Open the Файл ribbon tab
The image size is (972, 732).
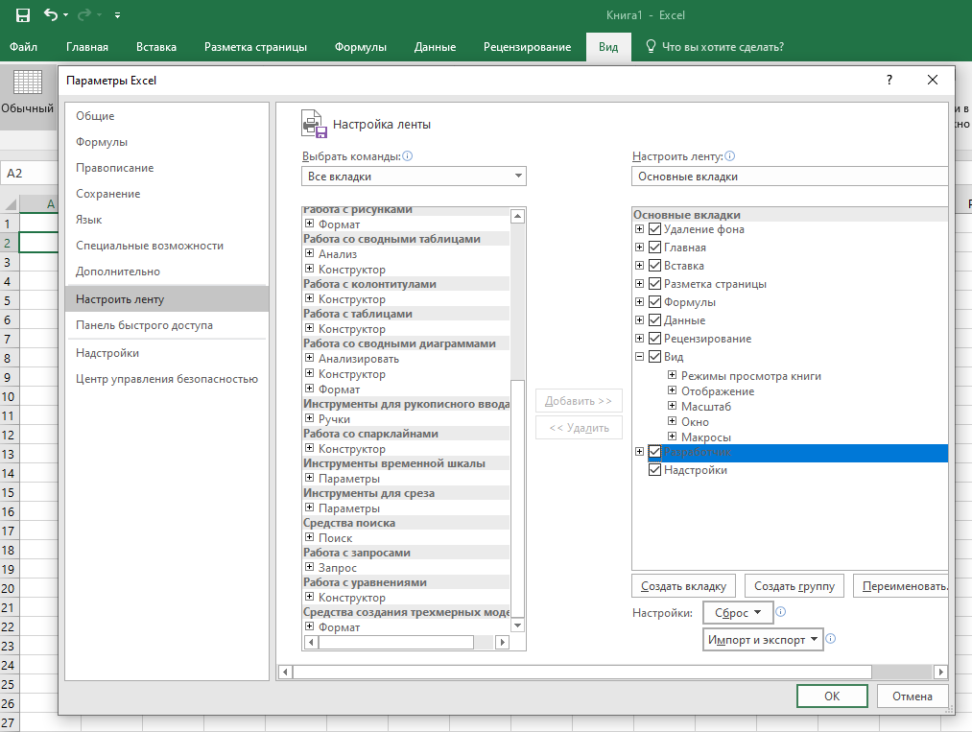[x=24, y=47]
